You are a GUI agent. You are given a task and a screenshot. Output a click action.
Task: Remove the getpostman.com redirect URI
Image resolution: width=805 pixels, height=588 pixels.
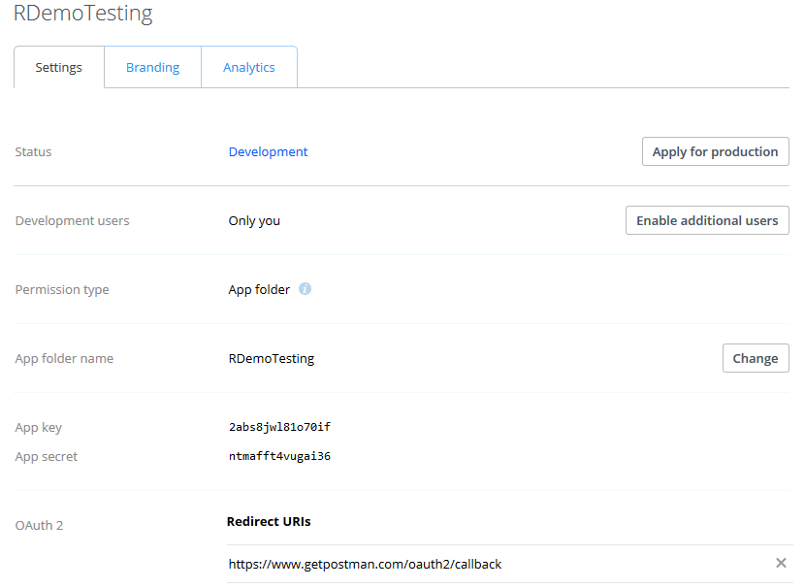click(x=781, y=562)
